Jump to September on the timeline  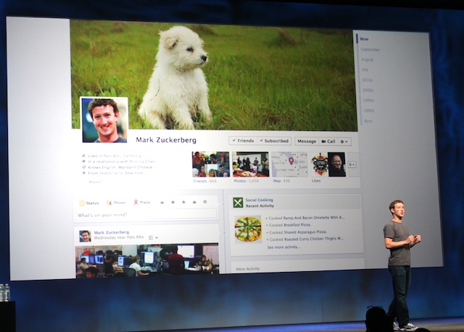(x=370, y=50)
